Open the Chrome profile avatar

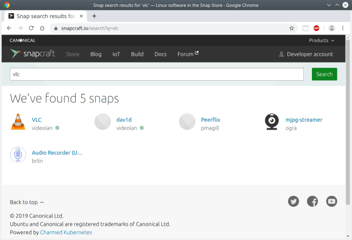[x=331, y=28]
